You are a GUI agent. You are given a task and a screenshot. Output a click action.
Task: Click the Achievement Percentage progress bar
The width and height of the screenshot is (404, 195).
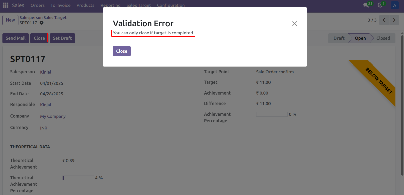click(272, 114)
